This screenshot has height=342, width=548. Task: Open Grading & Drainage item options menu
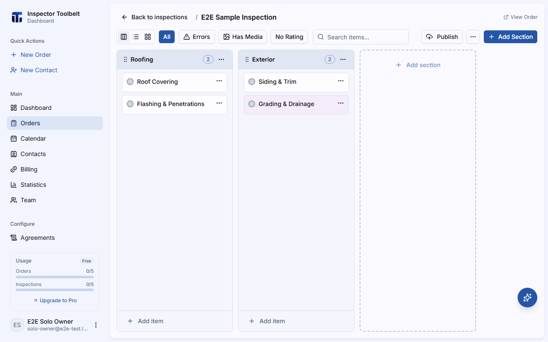coord(341,103)
